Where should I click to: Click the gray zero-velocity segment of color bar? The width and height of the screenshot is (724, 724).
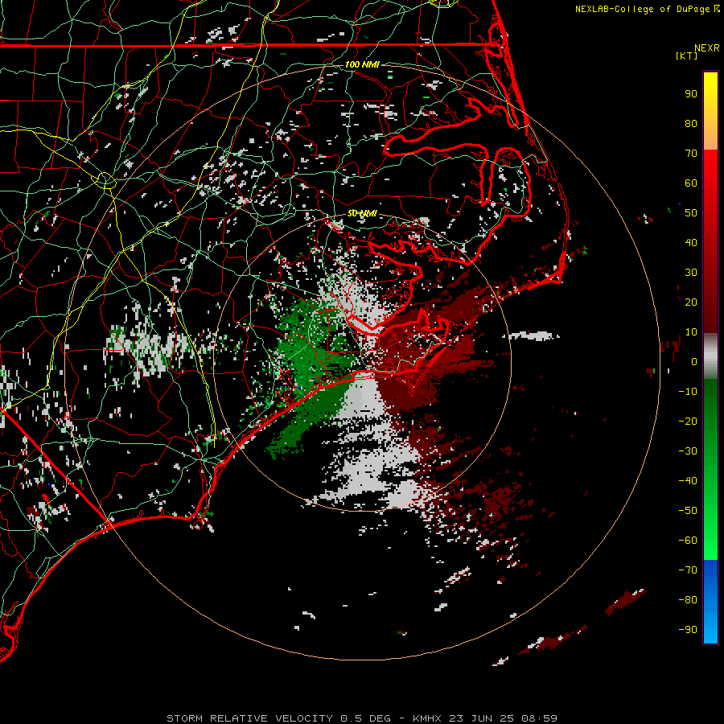[710, 356]
